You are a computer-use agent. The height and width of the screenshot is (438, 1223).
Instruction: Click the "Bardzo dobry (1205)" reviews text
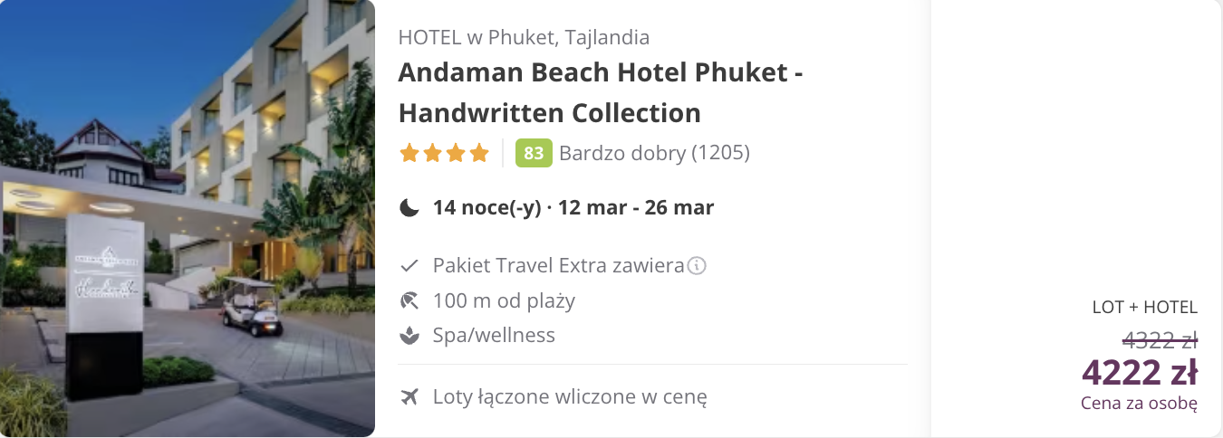(x=654, y=154)
